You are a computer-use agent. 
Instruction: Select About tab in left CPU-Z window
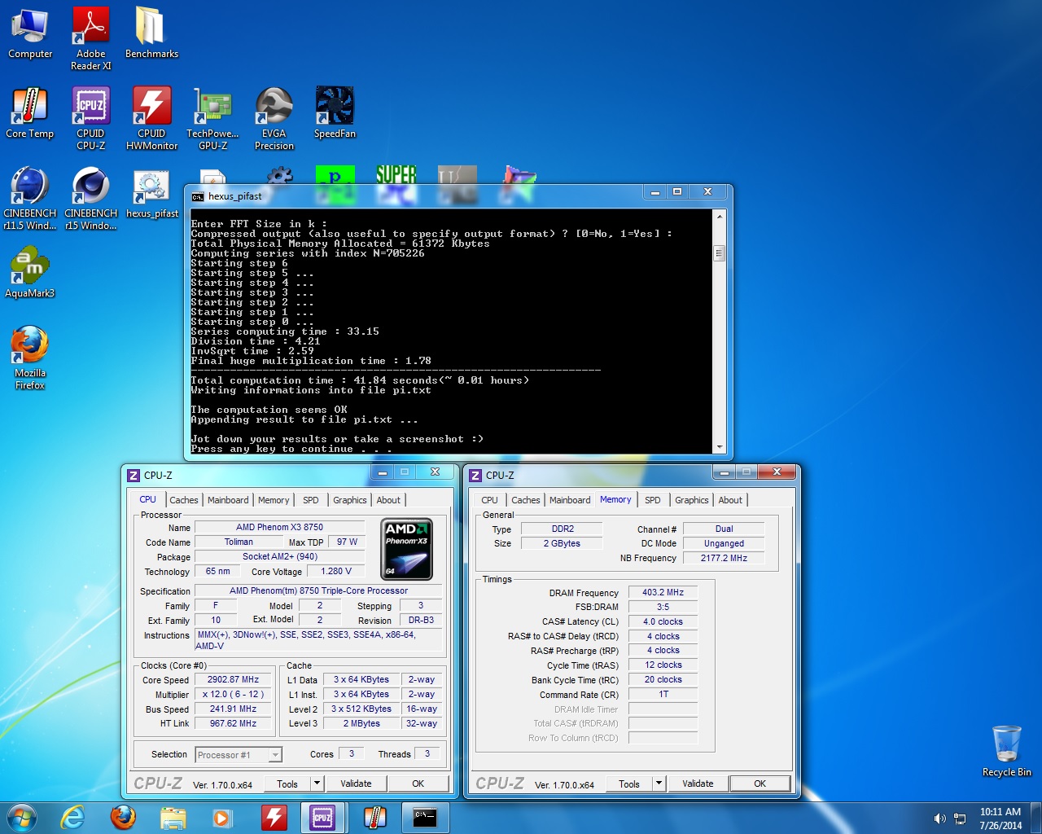388,500
